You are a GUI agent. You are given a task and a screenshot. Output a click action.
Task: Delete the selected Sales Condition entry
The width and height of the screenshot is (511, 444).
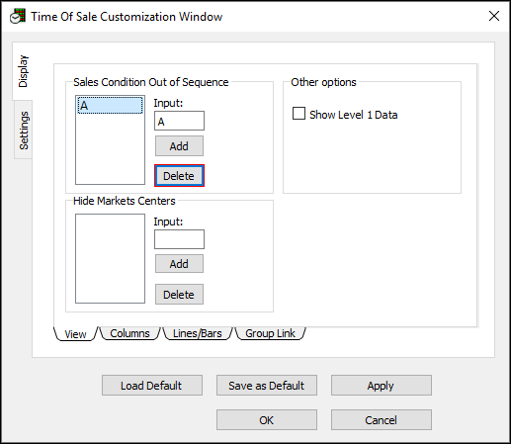click(x=179, y=176)
